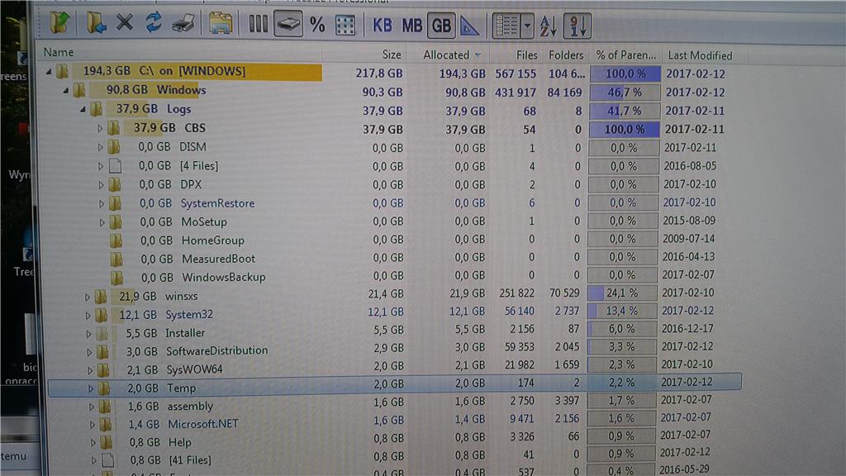This screenshot has height=476, width=846.
Task: Toggle percent display mode
Action: click(317, 25)
